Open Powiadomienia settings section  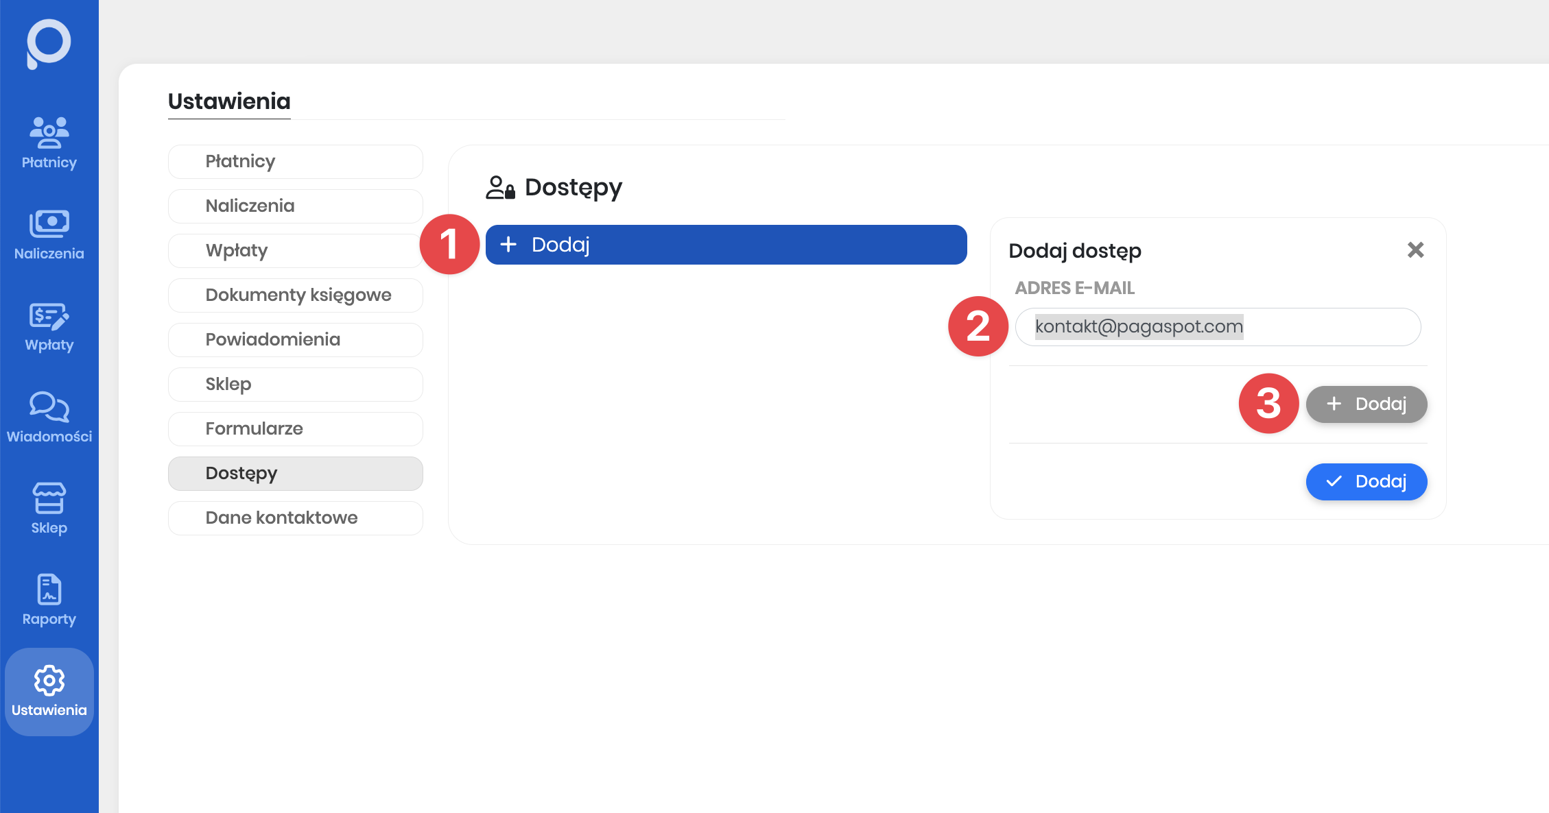point(295,340)
